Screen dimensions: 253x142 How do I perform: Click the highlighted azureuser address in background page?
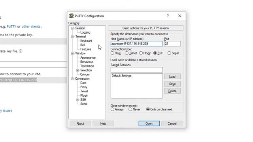point(18,80)
